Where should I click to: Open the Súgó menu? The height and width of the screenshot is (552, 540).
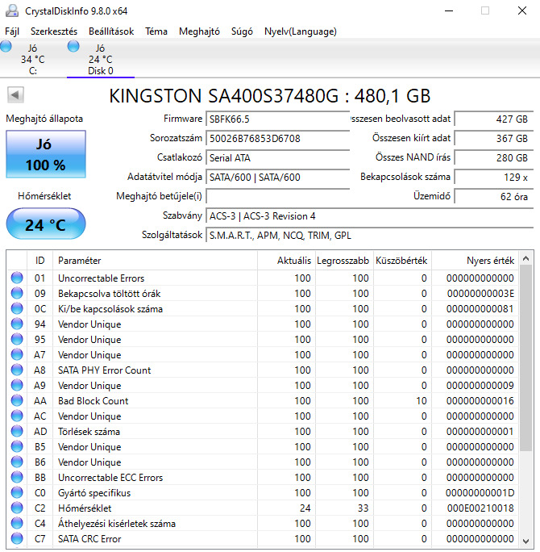click(242, 31)
